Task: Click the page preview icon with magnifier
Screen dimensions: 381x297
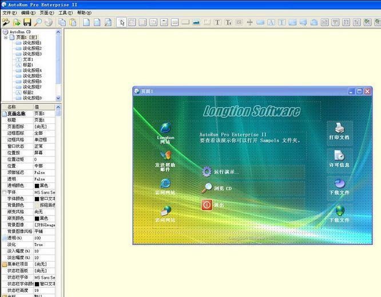Action: coord(108,22)
